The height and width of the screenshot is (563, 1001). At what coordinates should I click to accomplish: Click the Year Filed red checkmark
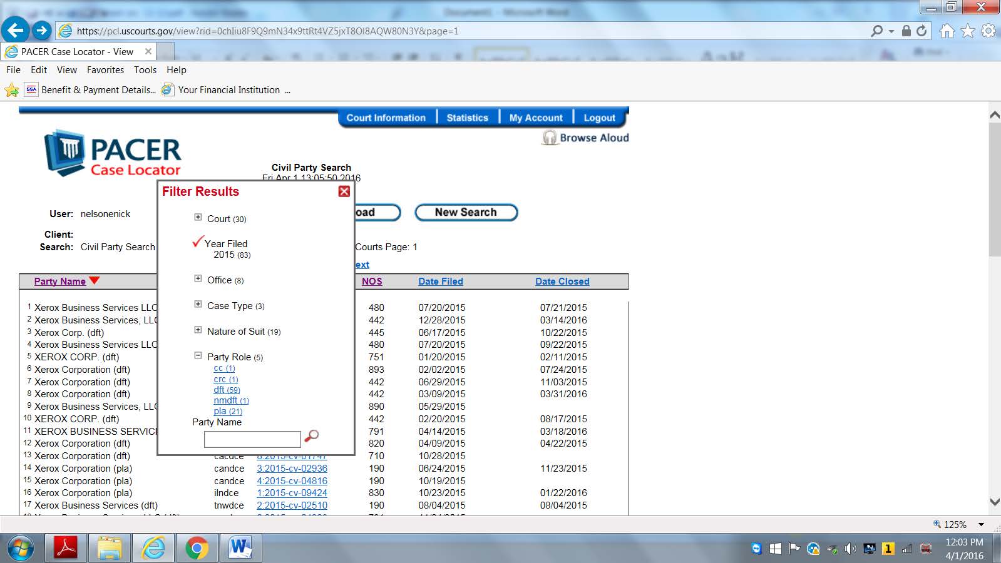(198, 241)
